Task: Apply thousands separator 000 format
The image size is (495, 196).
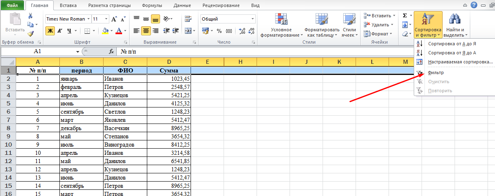Action: pyautogui.click(x=228, y=31)
